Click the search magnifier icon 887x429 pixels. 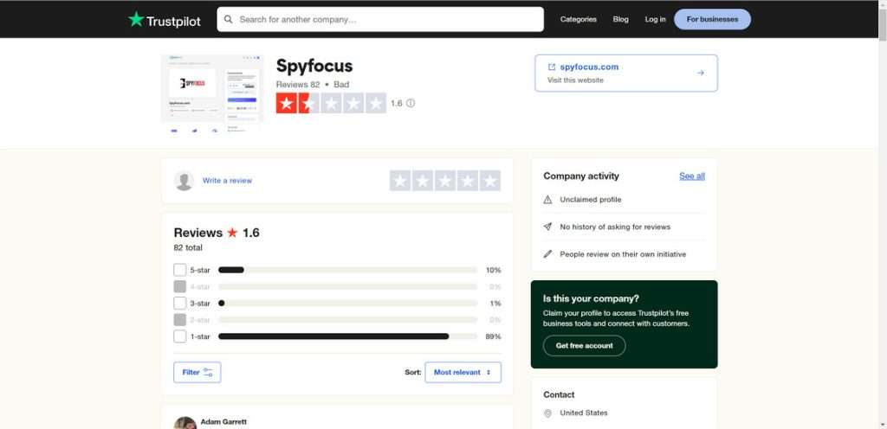pos(229,19)
